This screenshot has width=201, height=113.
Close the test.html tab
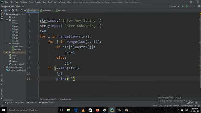(x=67, y=10)
